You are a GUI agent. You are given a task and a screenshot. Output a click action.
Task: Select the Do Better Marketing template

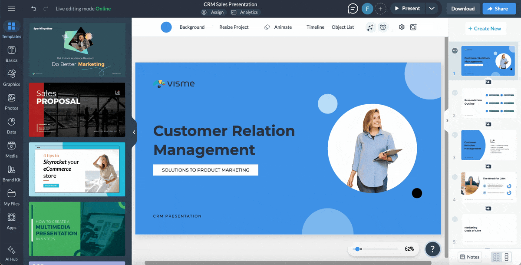coord(77,50)
